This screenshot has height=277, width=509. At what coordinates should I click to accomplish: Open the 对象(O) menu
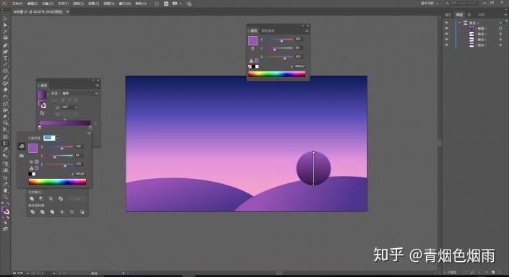tap(48, 4)
